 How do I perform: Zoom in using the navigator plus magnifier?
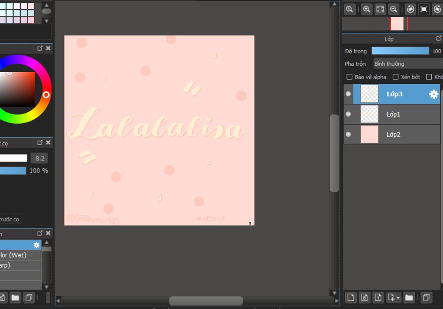tap(367, 10)
